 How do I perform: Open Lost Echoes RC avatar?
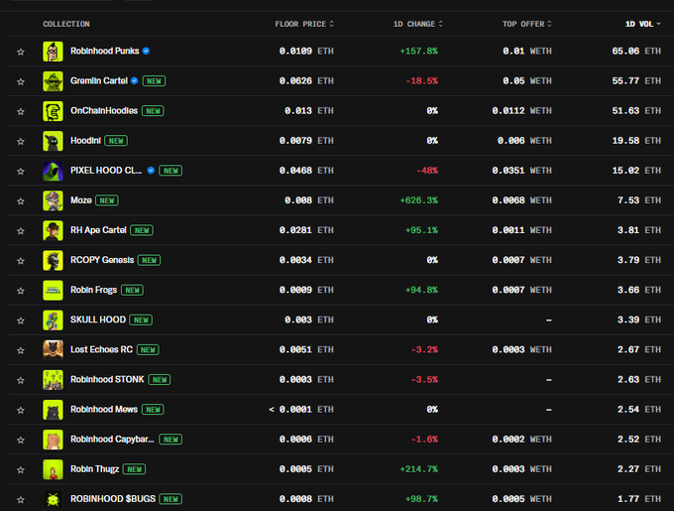tap(53, 350)
